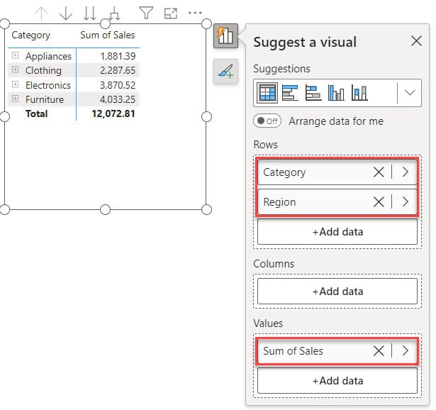The height and width of the screenshot is (410, 436).
Task: Select the 4,033.25 sales cell
Action: click(118, 99)
